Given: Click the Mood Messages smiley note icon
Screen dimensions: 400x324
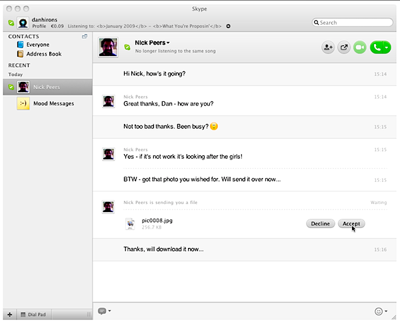Looking at the screenshot, I should pyautogui.click(x=23, y=103).
